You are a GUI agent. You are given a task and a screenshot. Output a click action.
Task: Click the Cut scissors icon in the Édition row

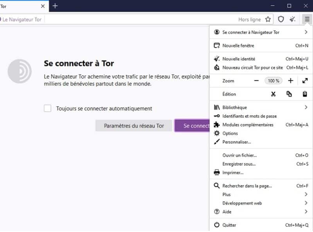273,94
